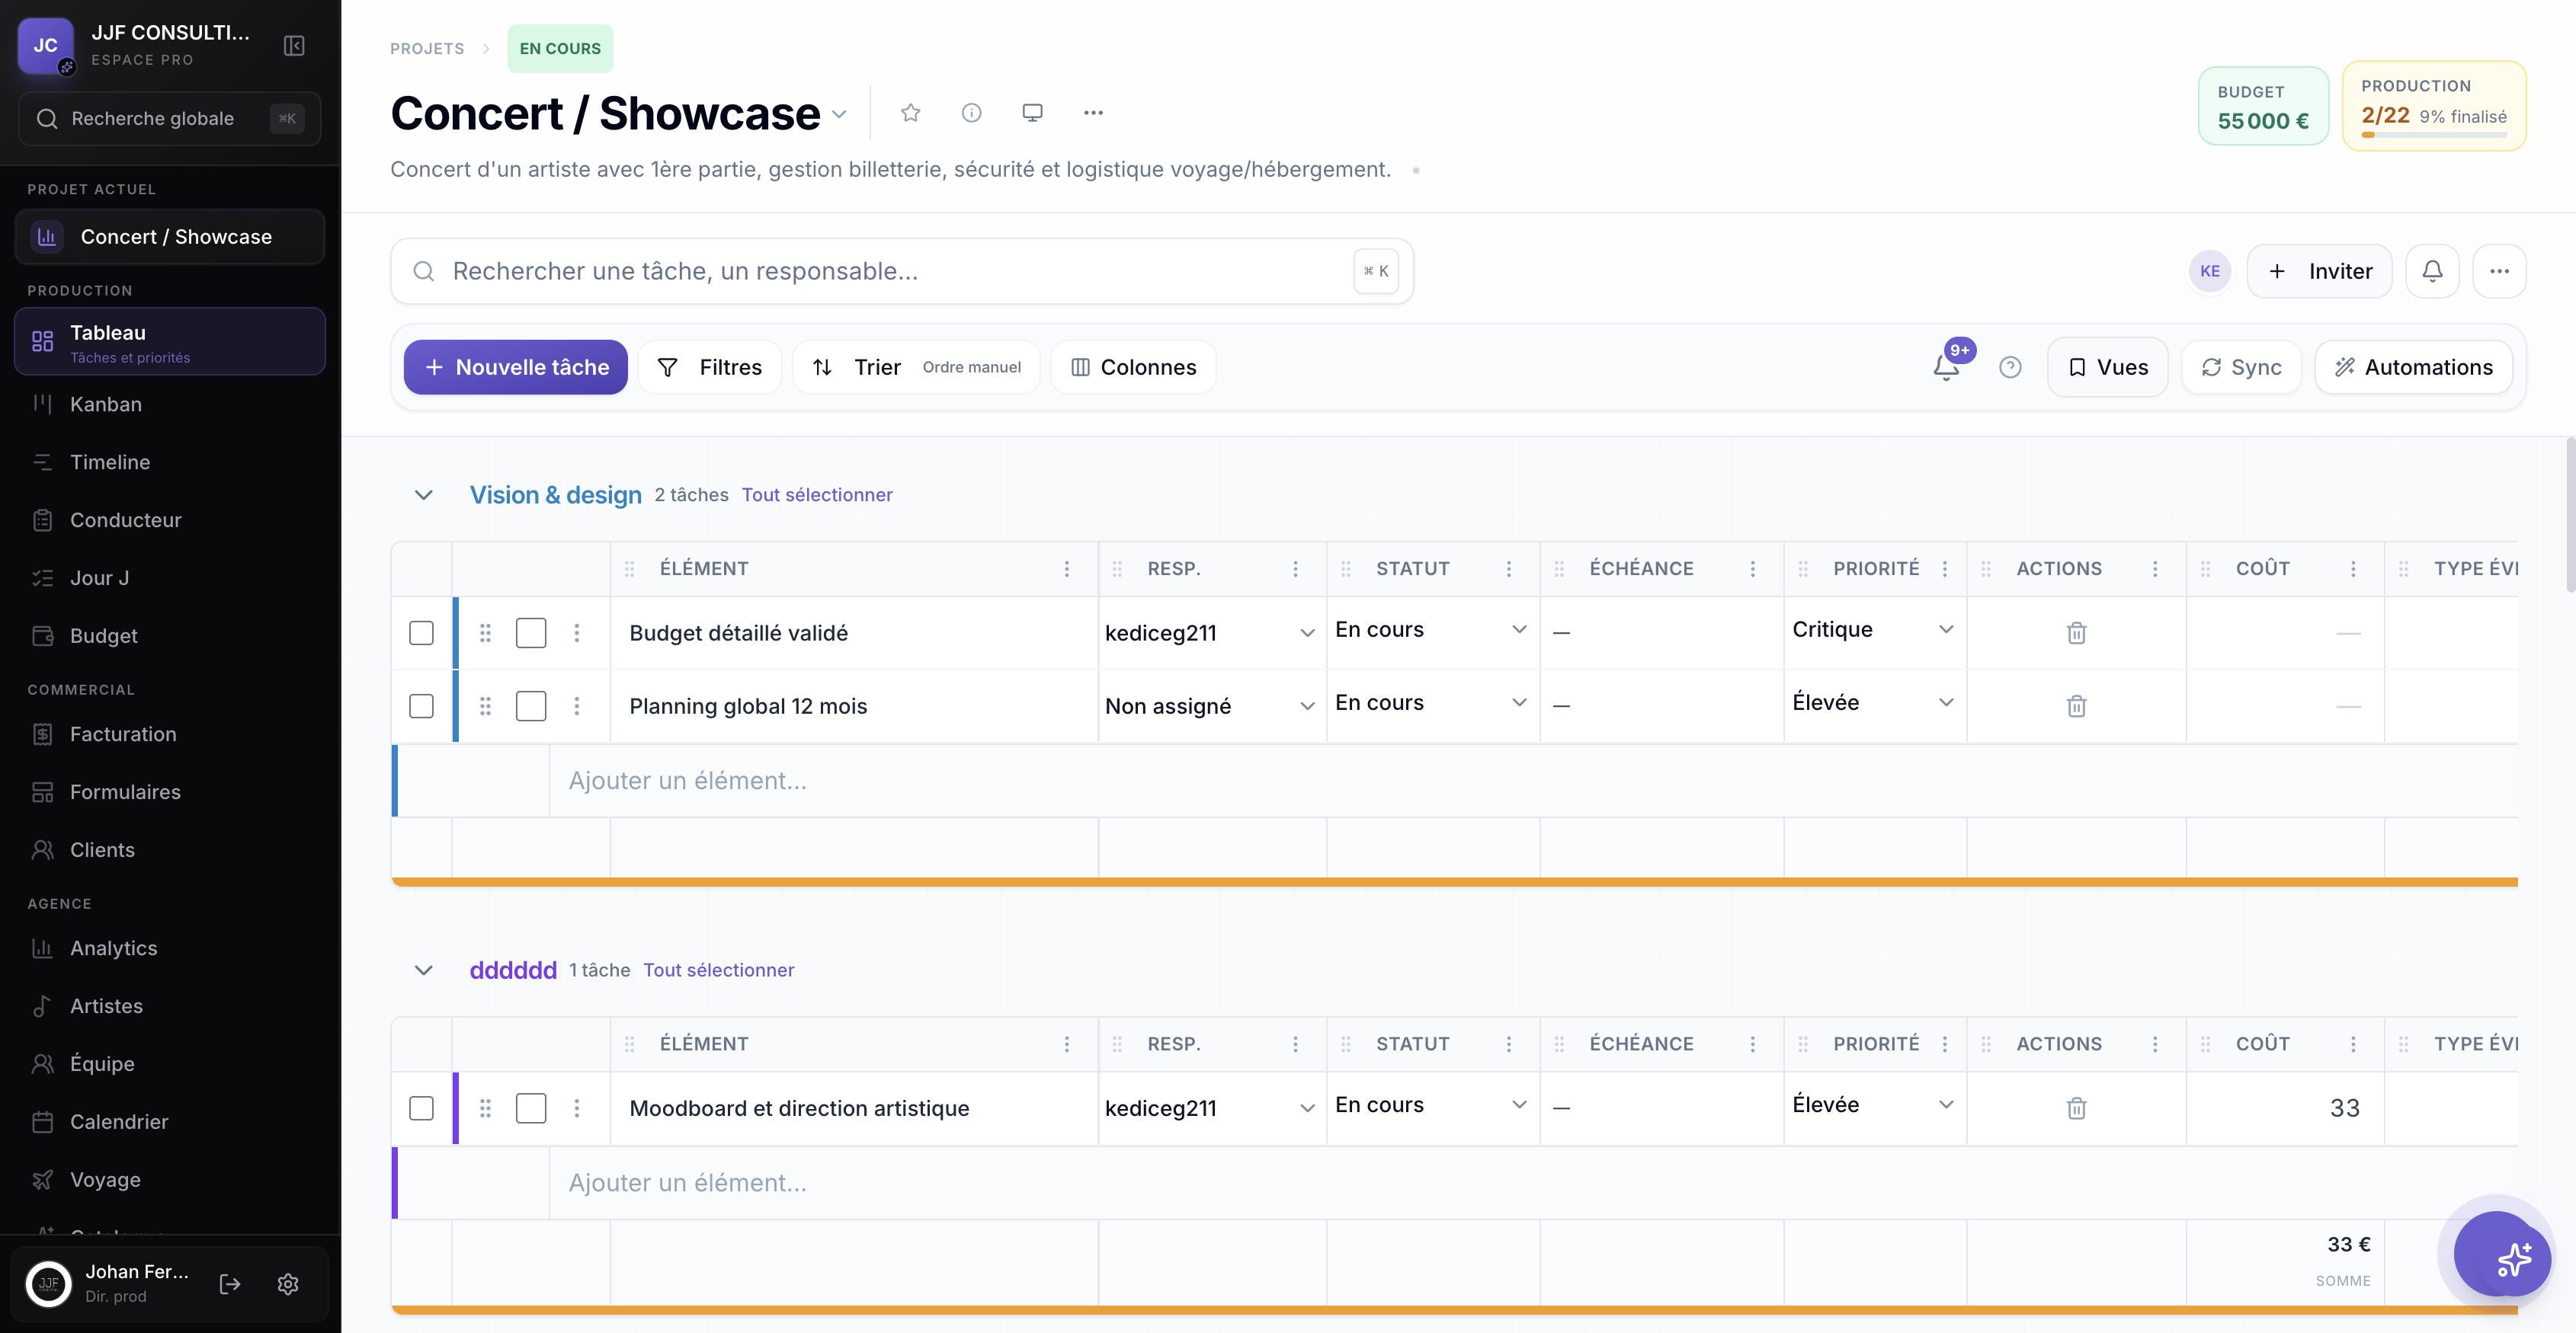Image resolution: width=2576 pixels, height=1333 pixels.
Task: Click Tout sélectionner for Vision & design
Action: point(817,494)
